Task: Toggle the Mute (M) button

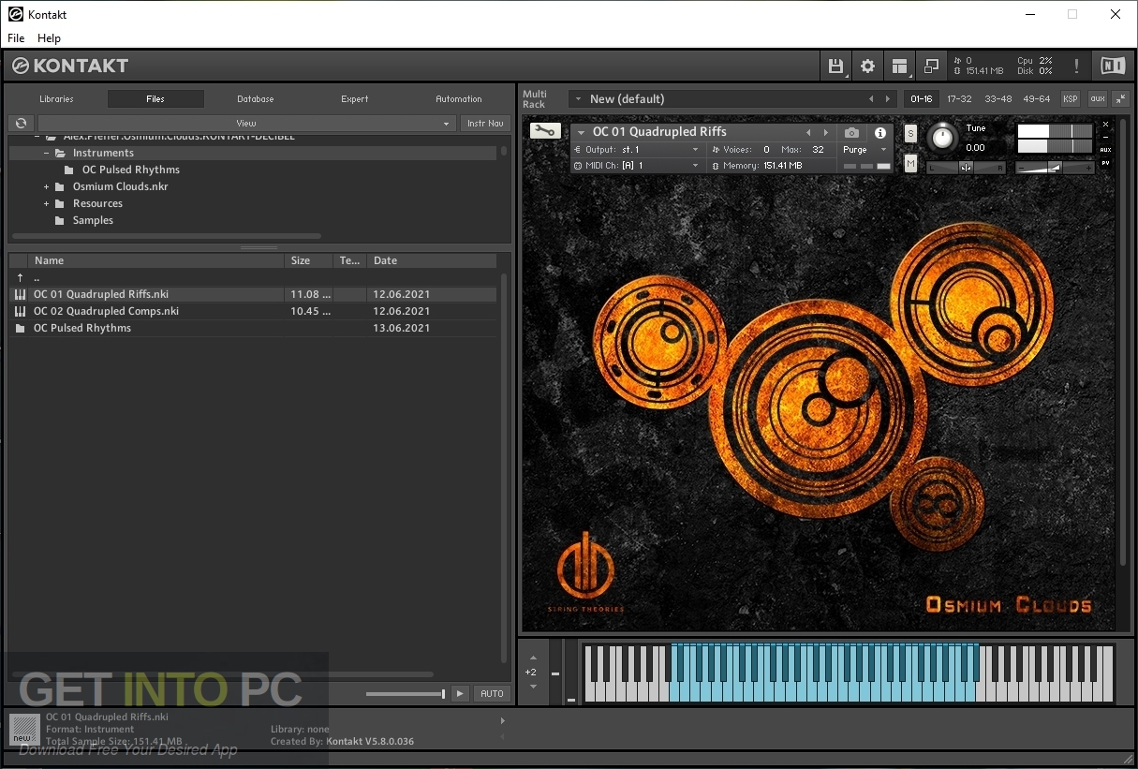Action: click(x=910, y=164)
